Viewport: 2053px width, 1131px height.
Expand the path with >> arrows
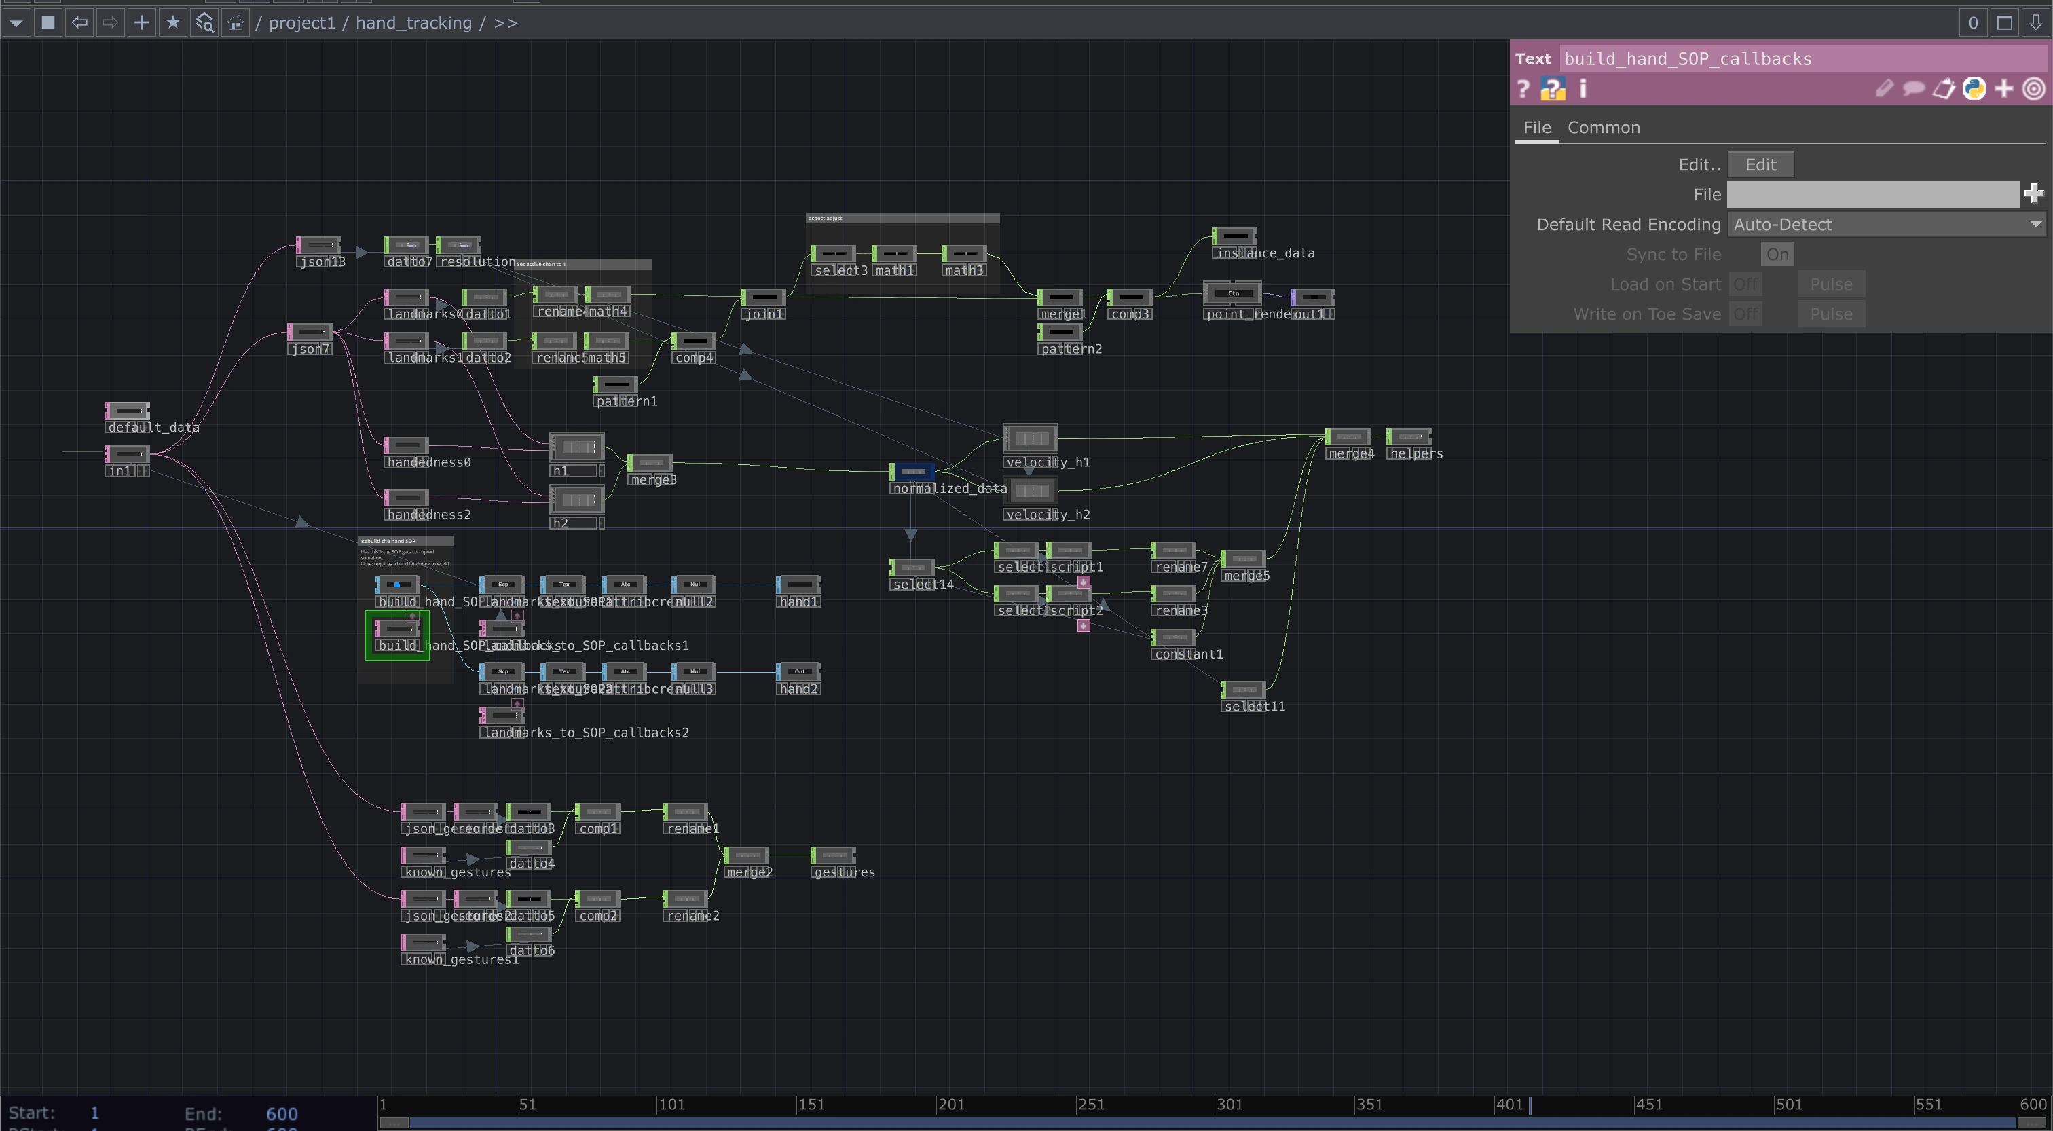tap(505, 23)
